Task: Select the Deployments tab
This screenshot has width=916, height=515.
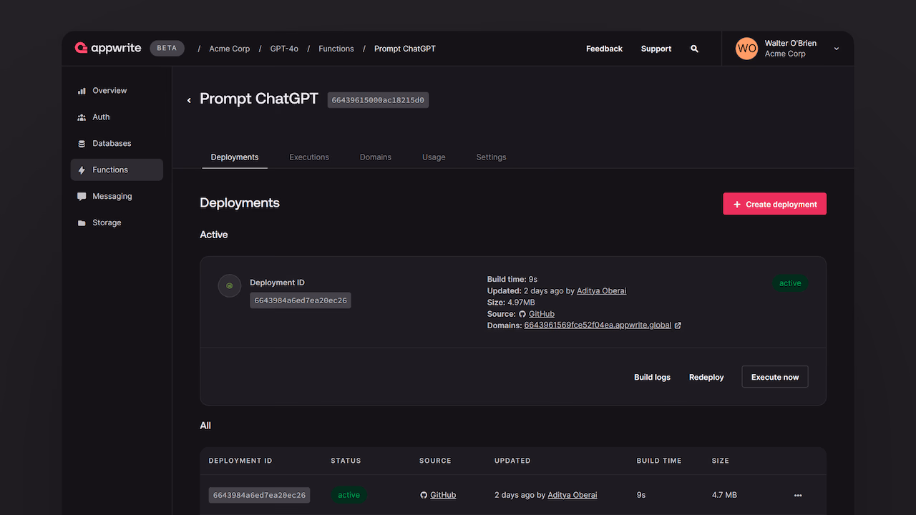Action: pyautogui.click(x=235, y=157)
